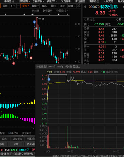The width and height of the screenshot is (124, 157).
Task: Click the 融资融券 margin trading link
Action: pos(48,11)
